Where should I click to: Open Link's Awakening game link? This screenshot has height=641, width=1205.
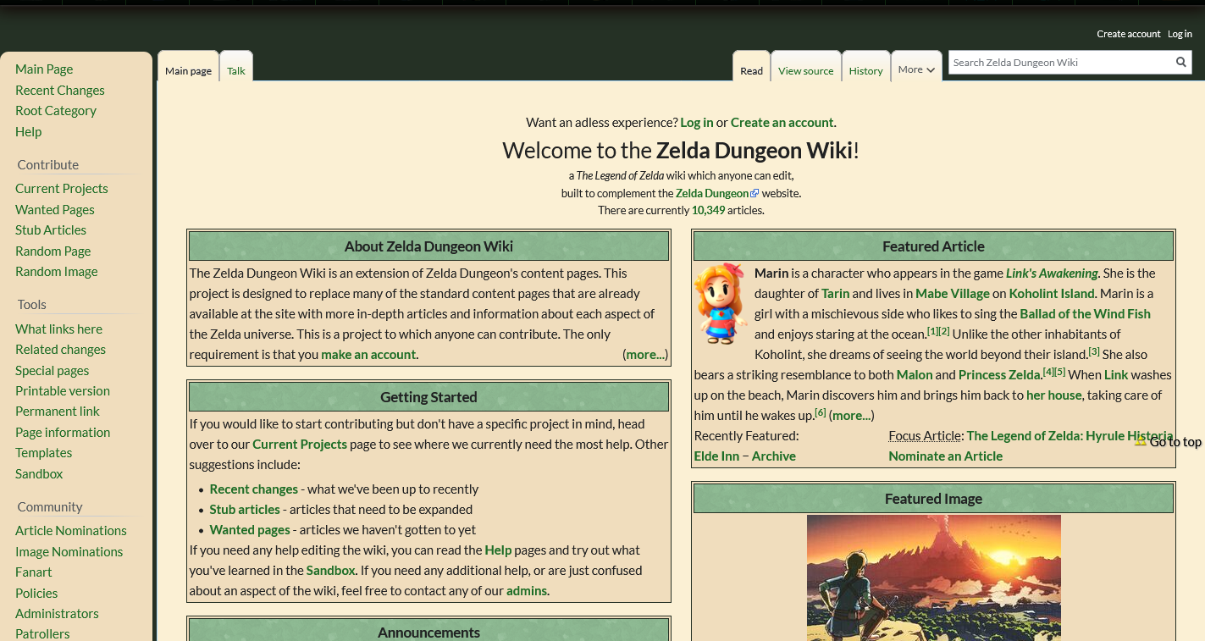point(1052,273)
